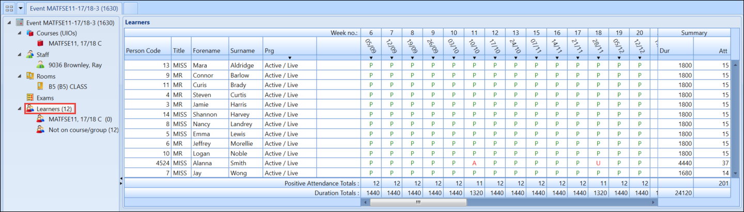Select staff member 9036 Brownley, Ray
This screenshot has width=744, height=212.
pyautogui.click(x=75, y=65)
